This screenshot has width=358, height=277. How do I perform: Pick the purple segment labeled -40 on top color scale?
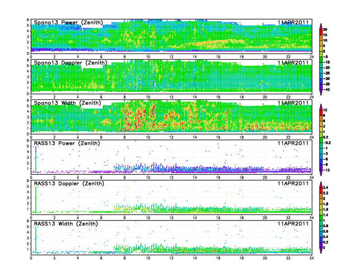click(x=321, y=87)
